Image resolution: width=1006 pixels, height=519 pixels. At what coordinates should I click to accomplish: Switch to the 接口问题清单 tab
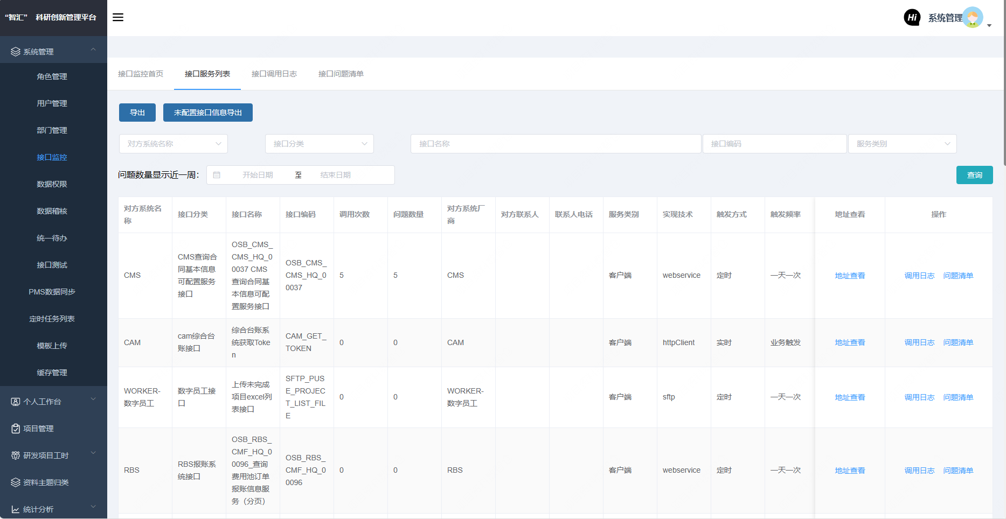341,74
